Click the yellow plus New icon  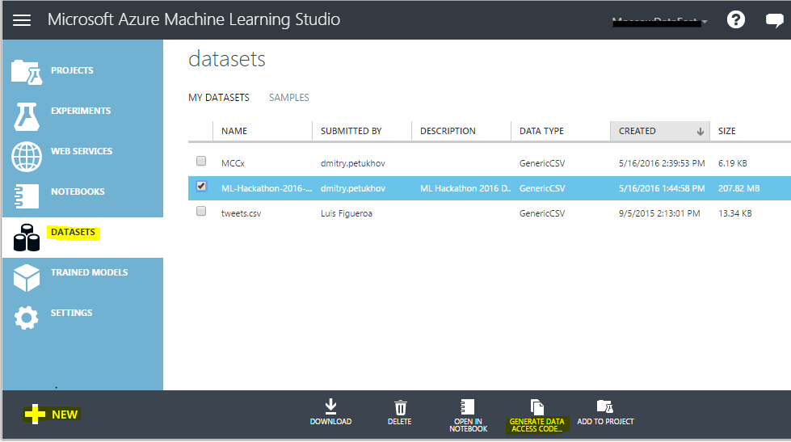[35, 414]
